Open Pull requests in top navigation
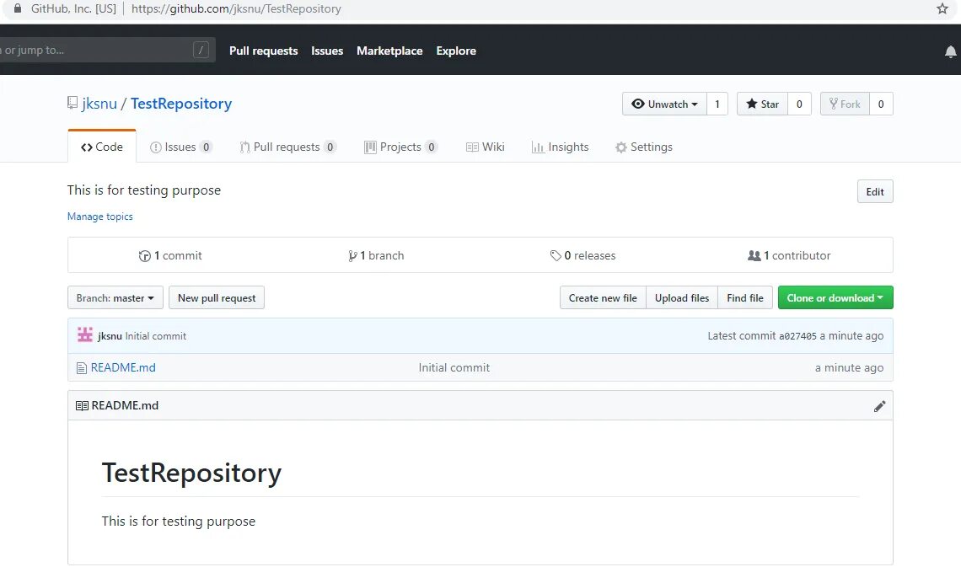 tap(264, 51)
